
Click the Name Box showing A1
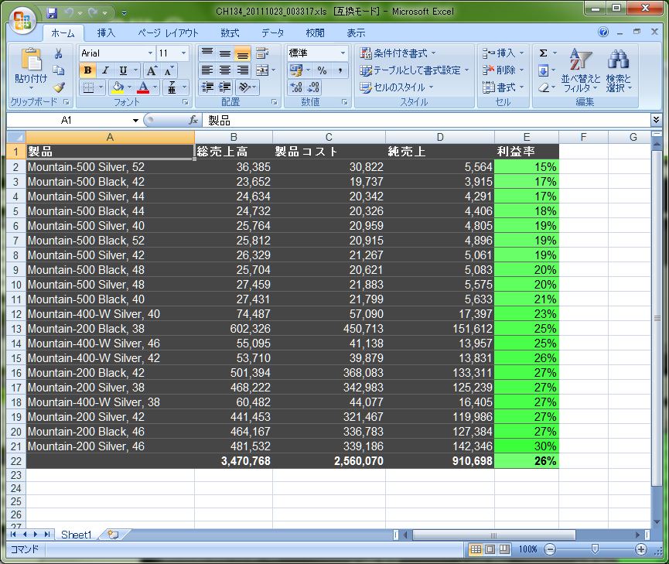coord(68,121)
